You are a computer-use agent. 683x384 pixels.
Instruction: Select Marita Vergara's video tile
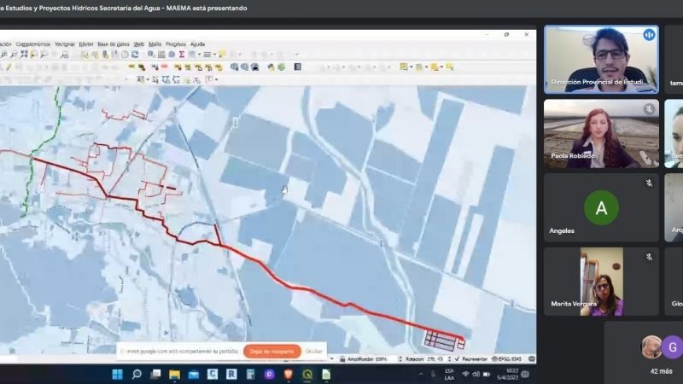tap(601, 282)
